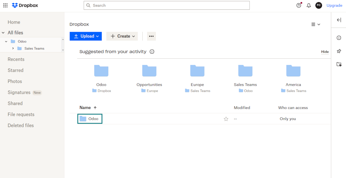Open Shared in sidebar
This screenshot has width=346, height=178.
pyautogui.click(x=15, y=104)
